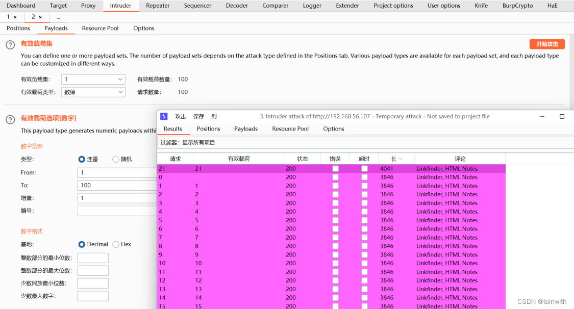This screenshot has width=574, height=309.
Task: Select result row with length 4041
Action: pos(331,169)
